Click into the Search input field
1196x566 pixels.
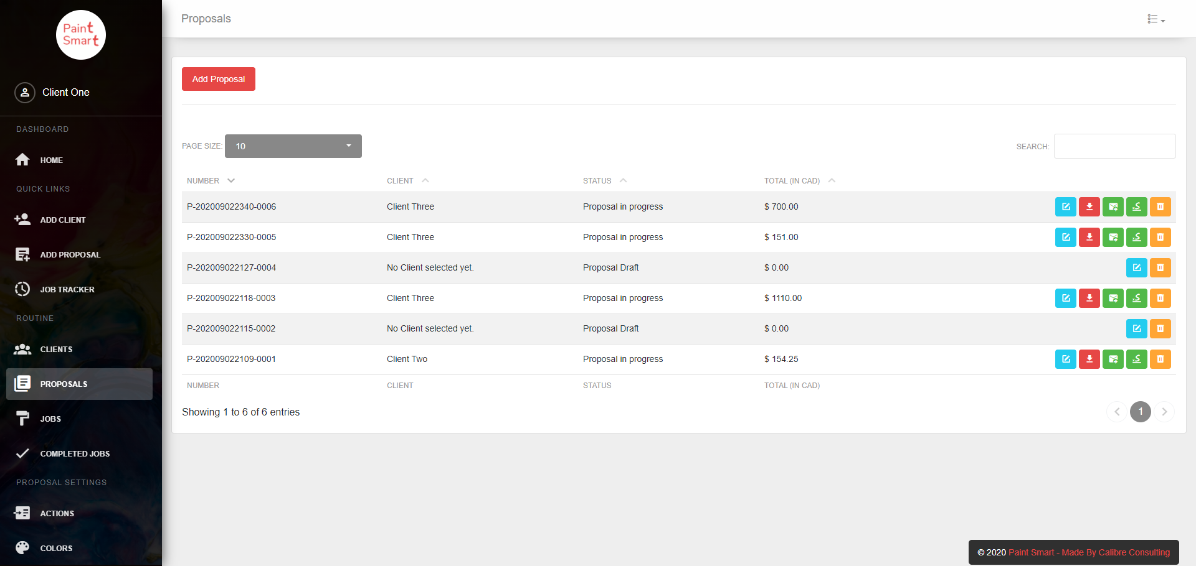click(1114, 146)
